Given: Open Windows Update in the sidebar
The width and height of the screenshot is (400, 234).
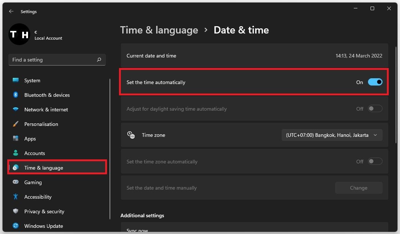Looking at the screenshot, I should [43, 226].
